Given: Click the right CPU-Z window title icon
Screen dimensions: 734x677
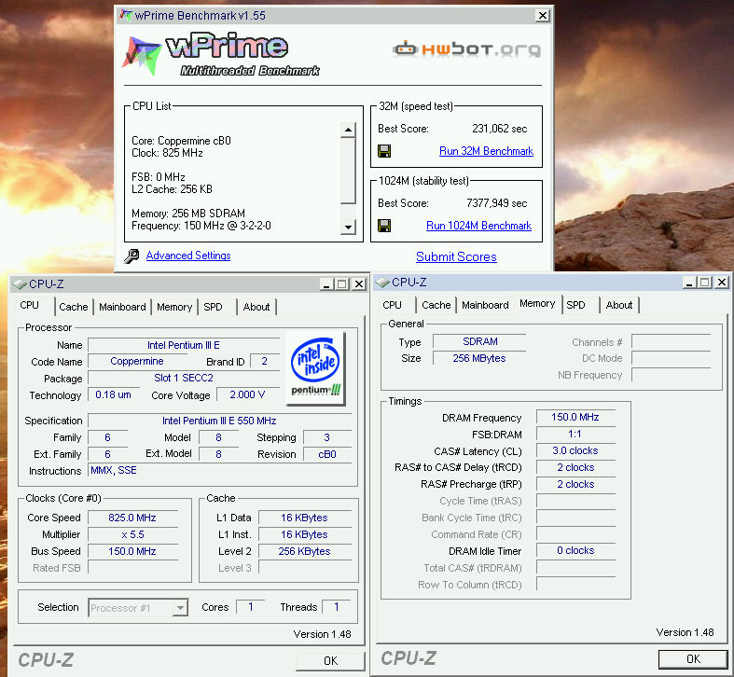Looking at the screenshot, I should click(382, 283).
